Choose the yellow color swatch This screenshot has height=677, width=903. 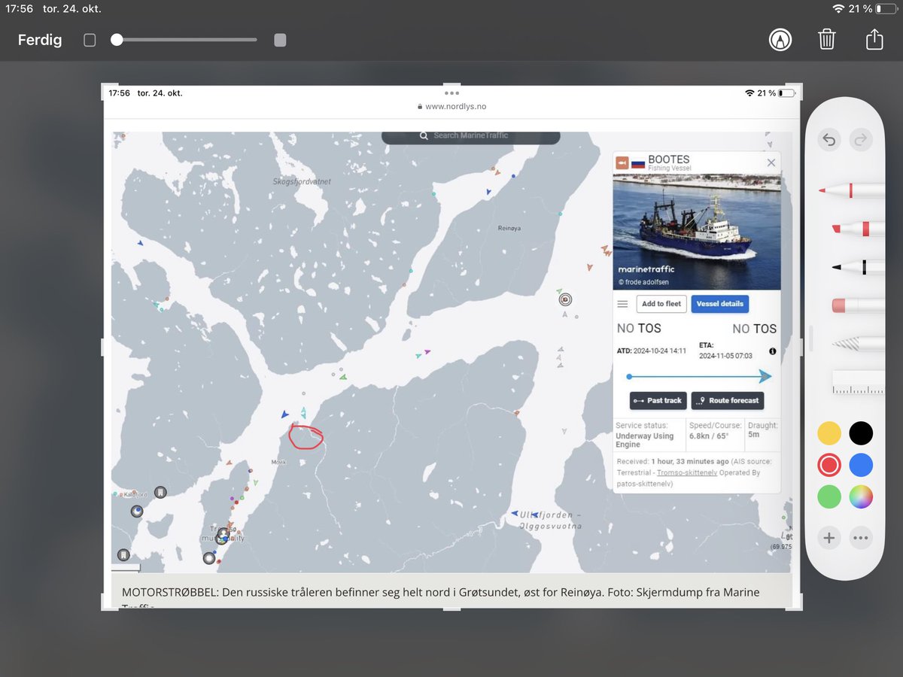click(x=829, y=433)
